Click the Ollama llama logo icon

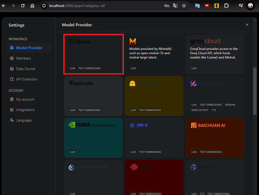click(x=71, y=42)
